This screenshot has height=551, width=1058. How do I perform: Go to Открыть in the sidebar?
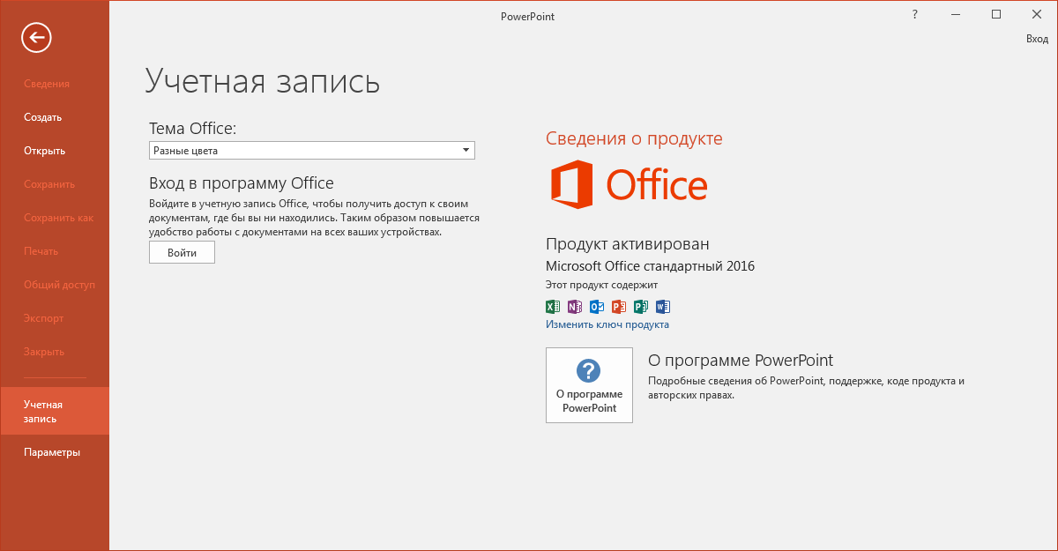click(45, 151)
